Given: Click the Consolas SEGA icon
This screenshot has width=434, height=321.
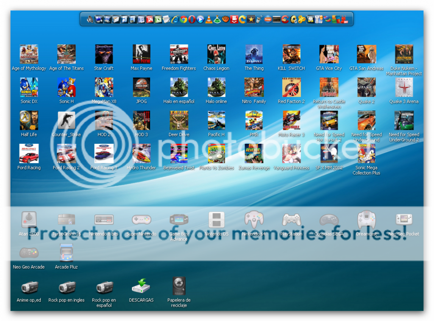Looking at the screenshot, I should point(329,220).
